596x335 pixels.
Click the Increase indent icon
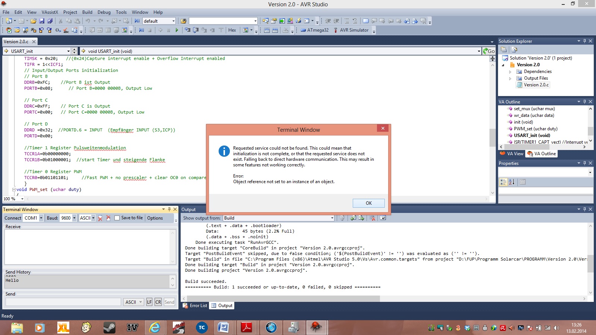(336, 21)
